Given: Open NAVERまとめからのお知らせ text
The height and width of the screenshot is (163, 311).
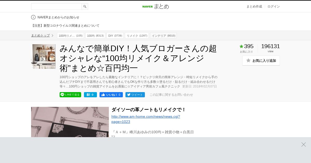Looking at the screenshot, I should point(58,17).
